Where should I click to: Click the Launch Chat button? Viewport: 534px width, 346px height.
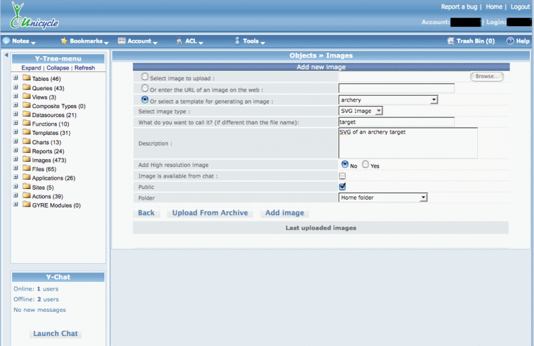click(55, 333)
